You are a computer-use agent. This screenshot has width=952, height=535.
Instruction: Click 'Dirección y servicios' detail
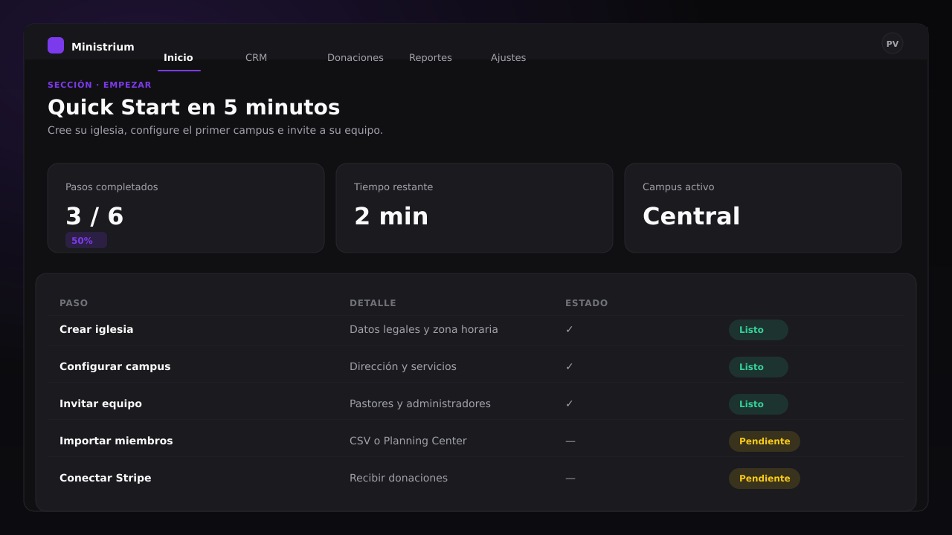pyautogui.click(x=403, y=366)
